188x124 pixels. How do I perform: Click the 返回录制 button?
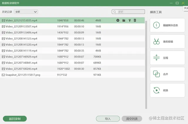tap(15, 119)
